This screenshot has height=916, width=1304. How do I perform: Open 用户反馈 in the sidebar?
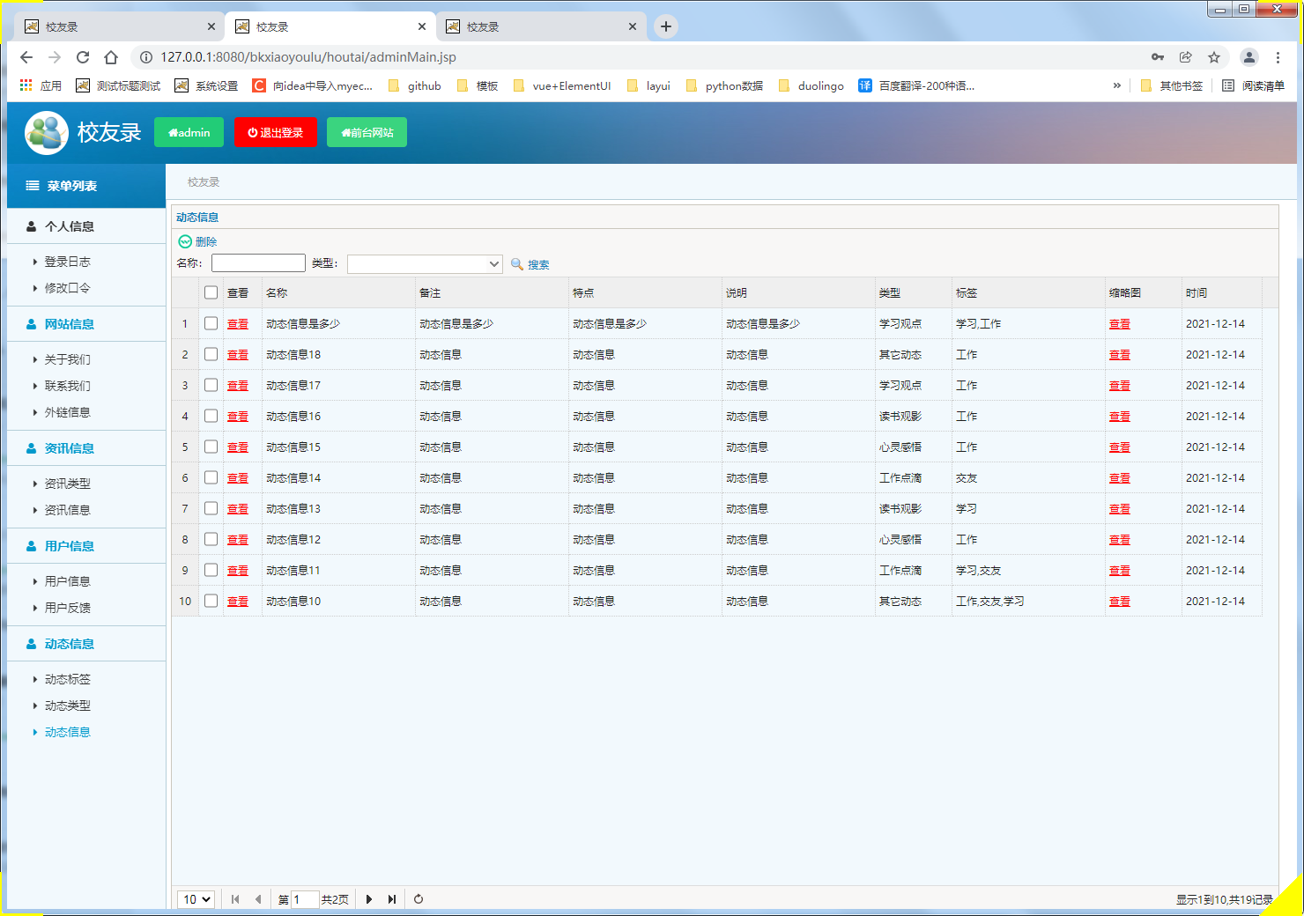pos(67,608)
